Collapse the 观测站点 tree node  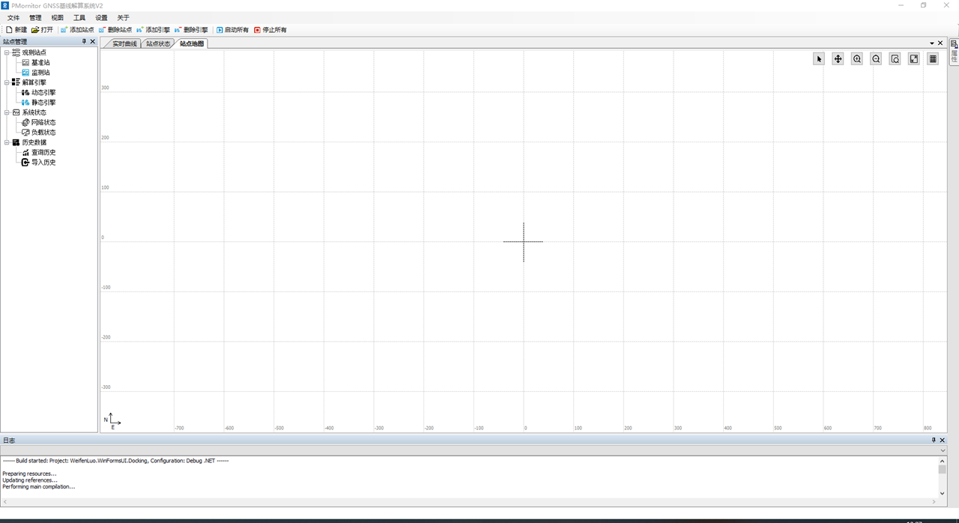click(x=7, y=52)
